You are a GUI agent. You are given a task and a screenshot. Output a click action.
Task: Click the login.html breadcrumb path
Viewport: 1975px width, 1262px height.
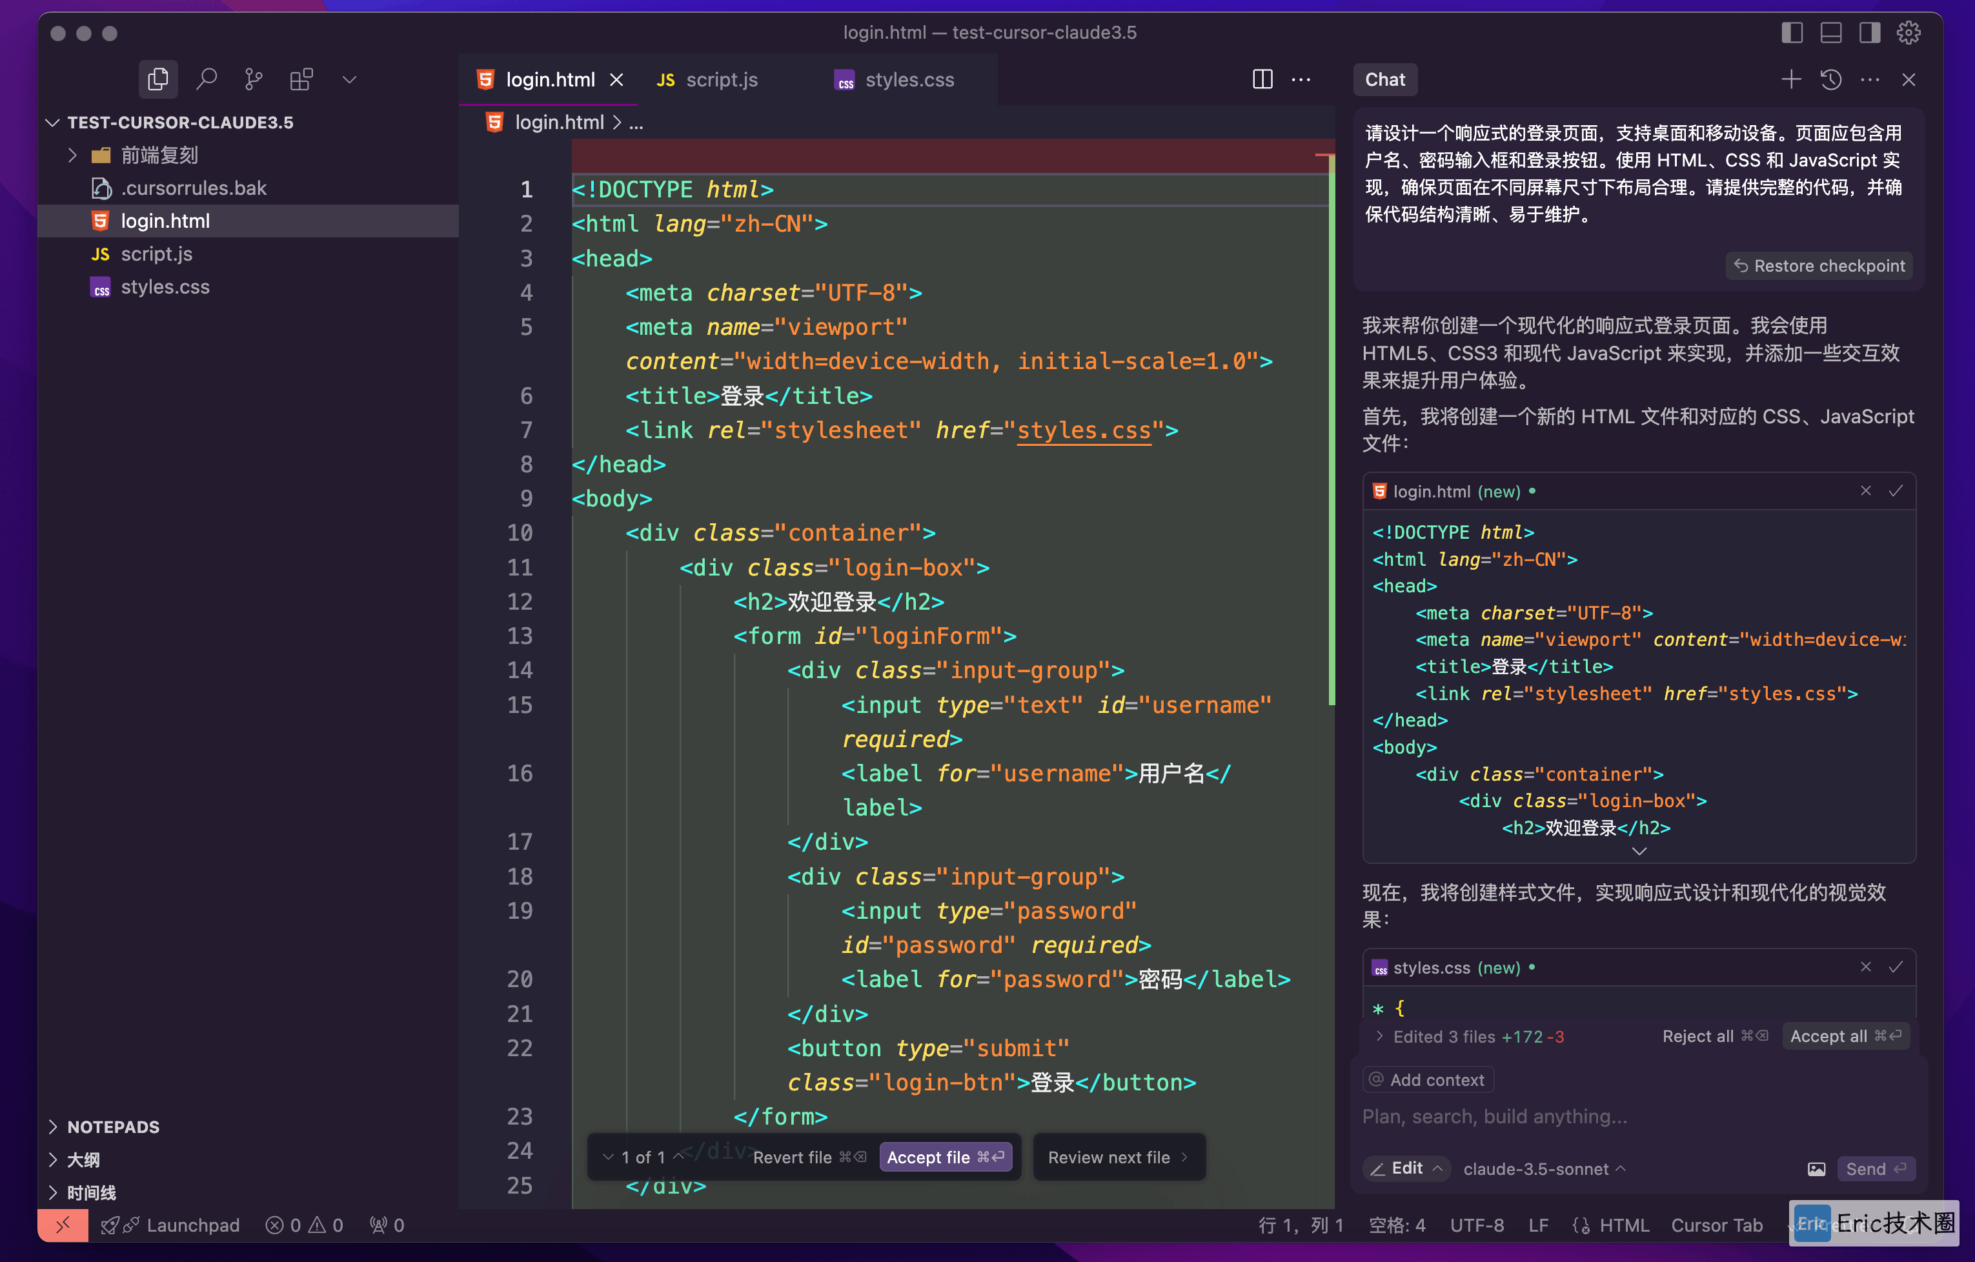click(558, 122)
